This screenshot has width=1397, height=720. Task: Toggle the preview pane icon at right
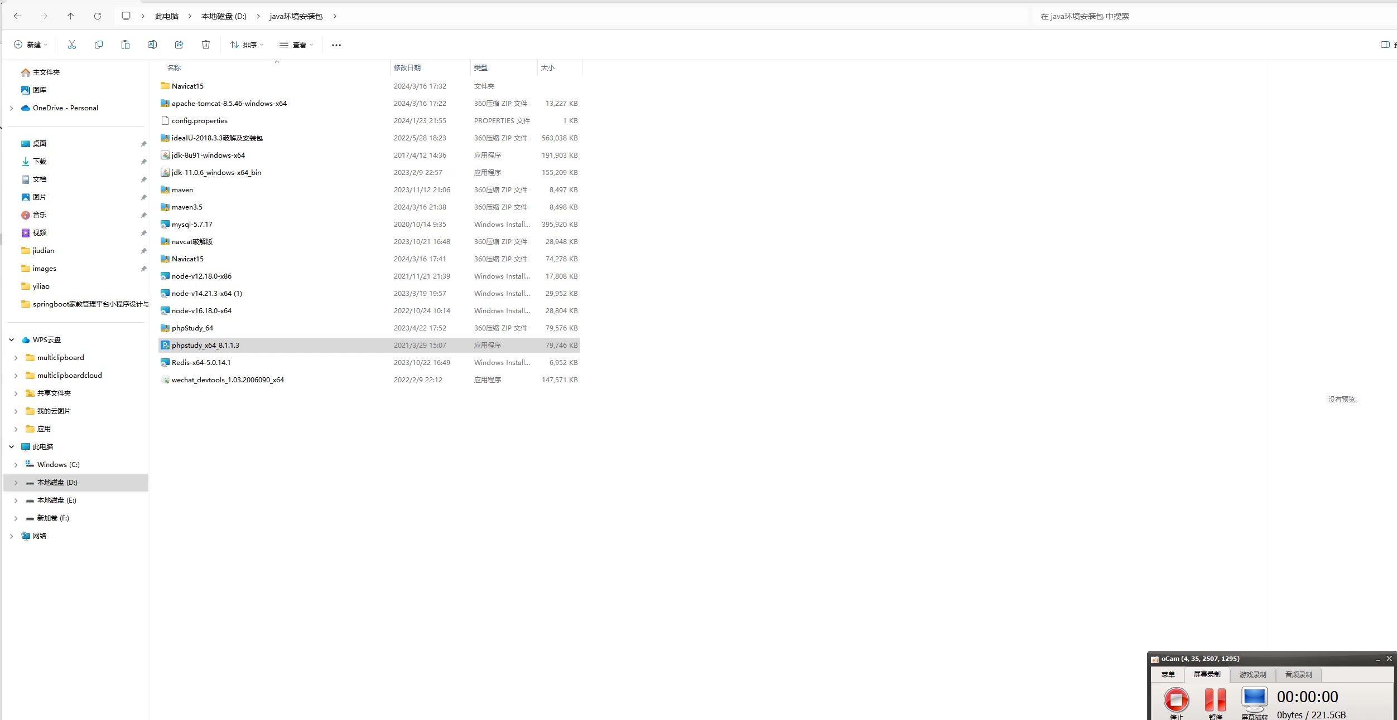point(1385,45)
